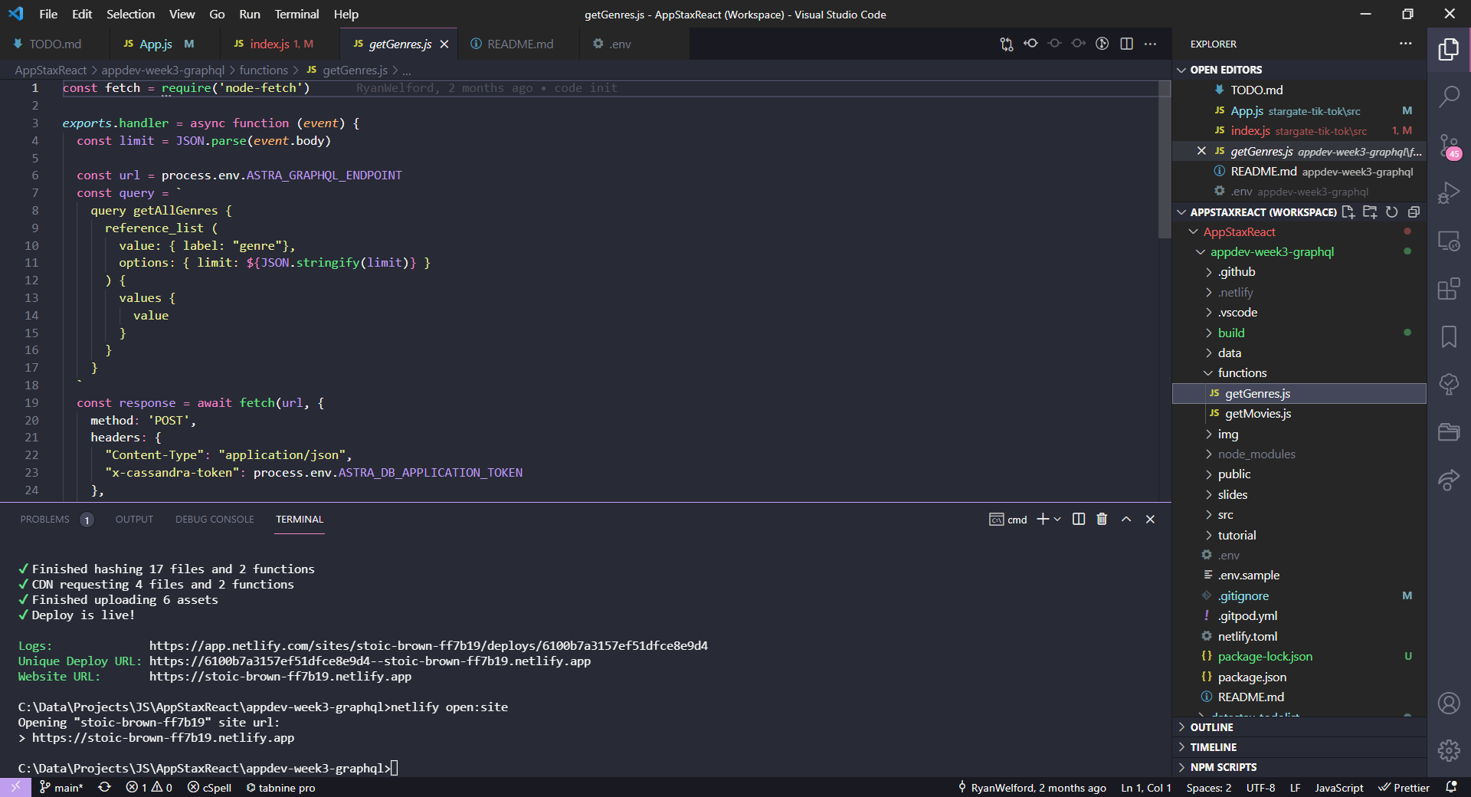Click the GitLens compare commits icon
The width and height of the screenshot is (1471, 797).
(1005, 44)
